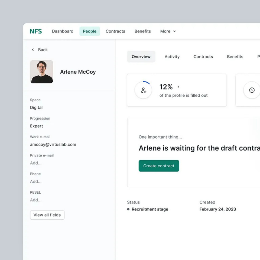
Task: Add a private e-mail address
Action: (36, 163)
